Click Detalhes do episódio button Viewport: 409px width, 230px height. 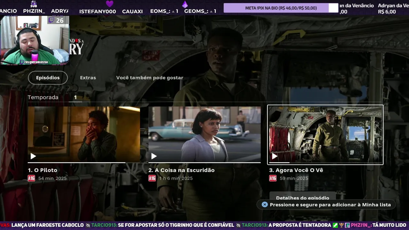(x=303, y=197)
